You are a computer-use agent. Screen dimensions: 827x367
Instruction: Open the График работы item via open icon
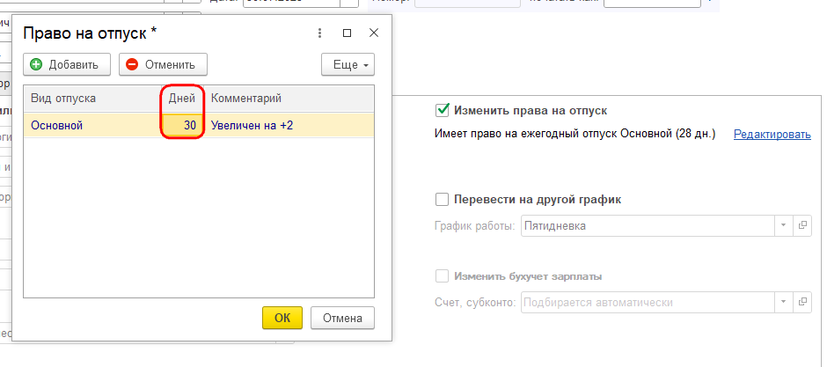(802, 225)
